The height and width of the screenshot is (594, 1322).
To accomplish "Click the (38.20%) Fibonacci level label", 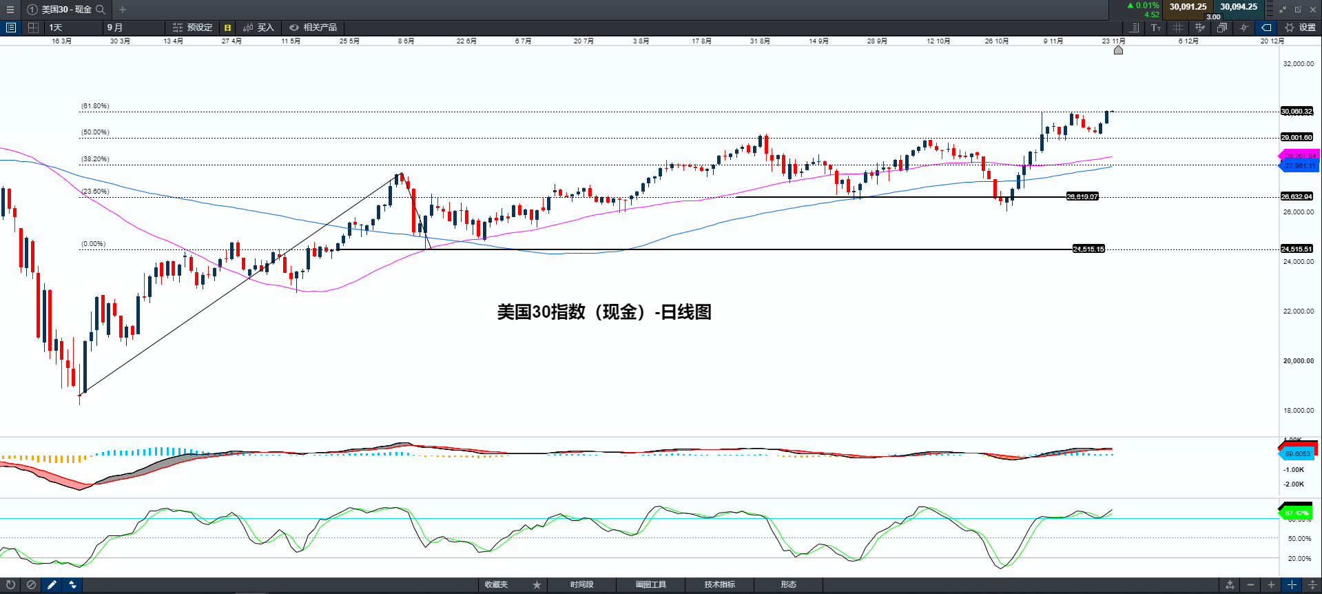I will click(95, 159).
